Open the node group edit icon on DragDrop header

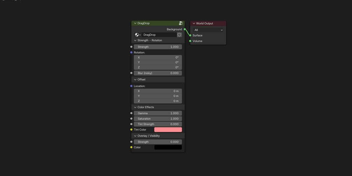(x=181, y=23)
